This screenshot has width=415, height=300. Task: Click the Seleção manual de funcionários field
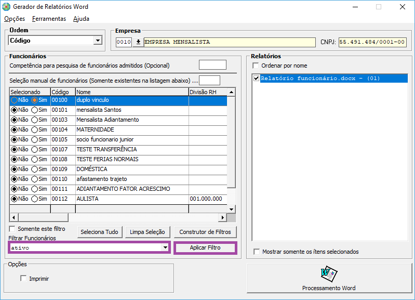point(210,80)
